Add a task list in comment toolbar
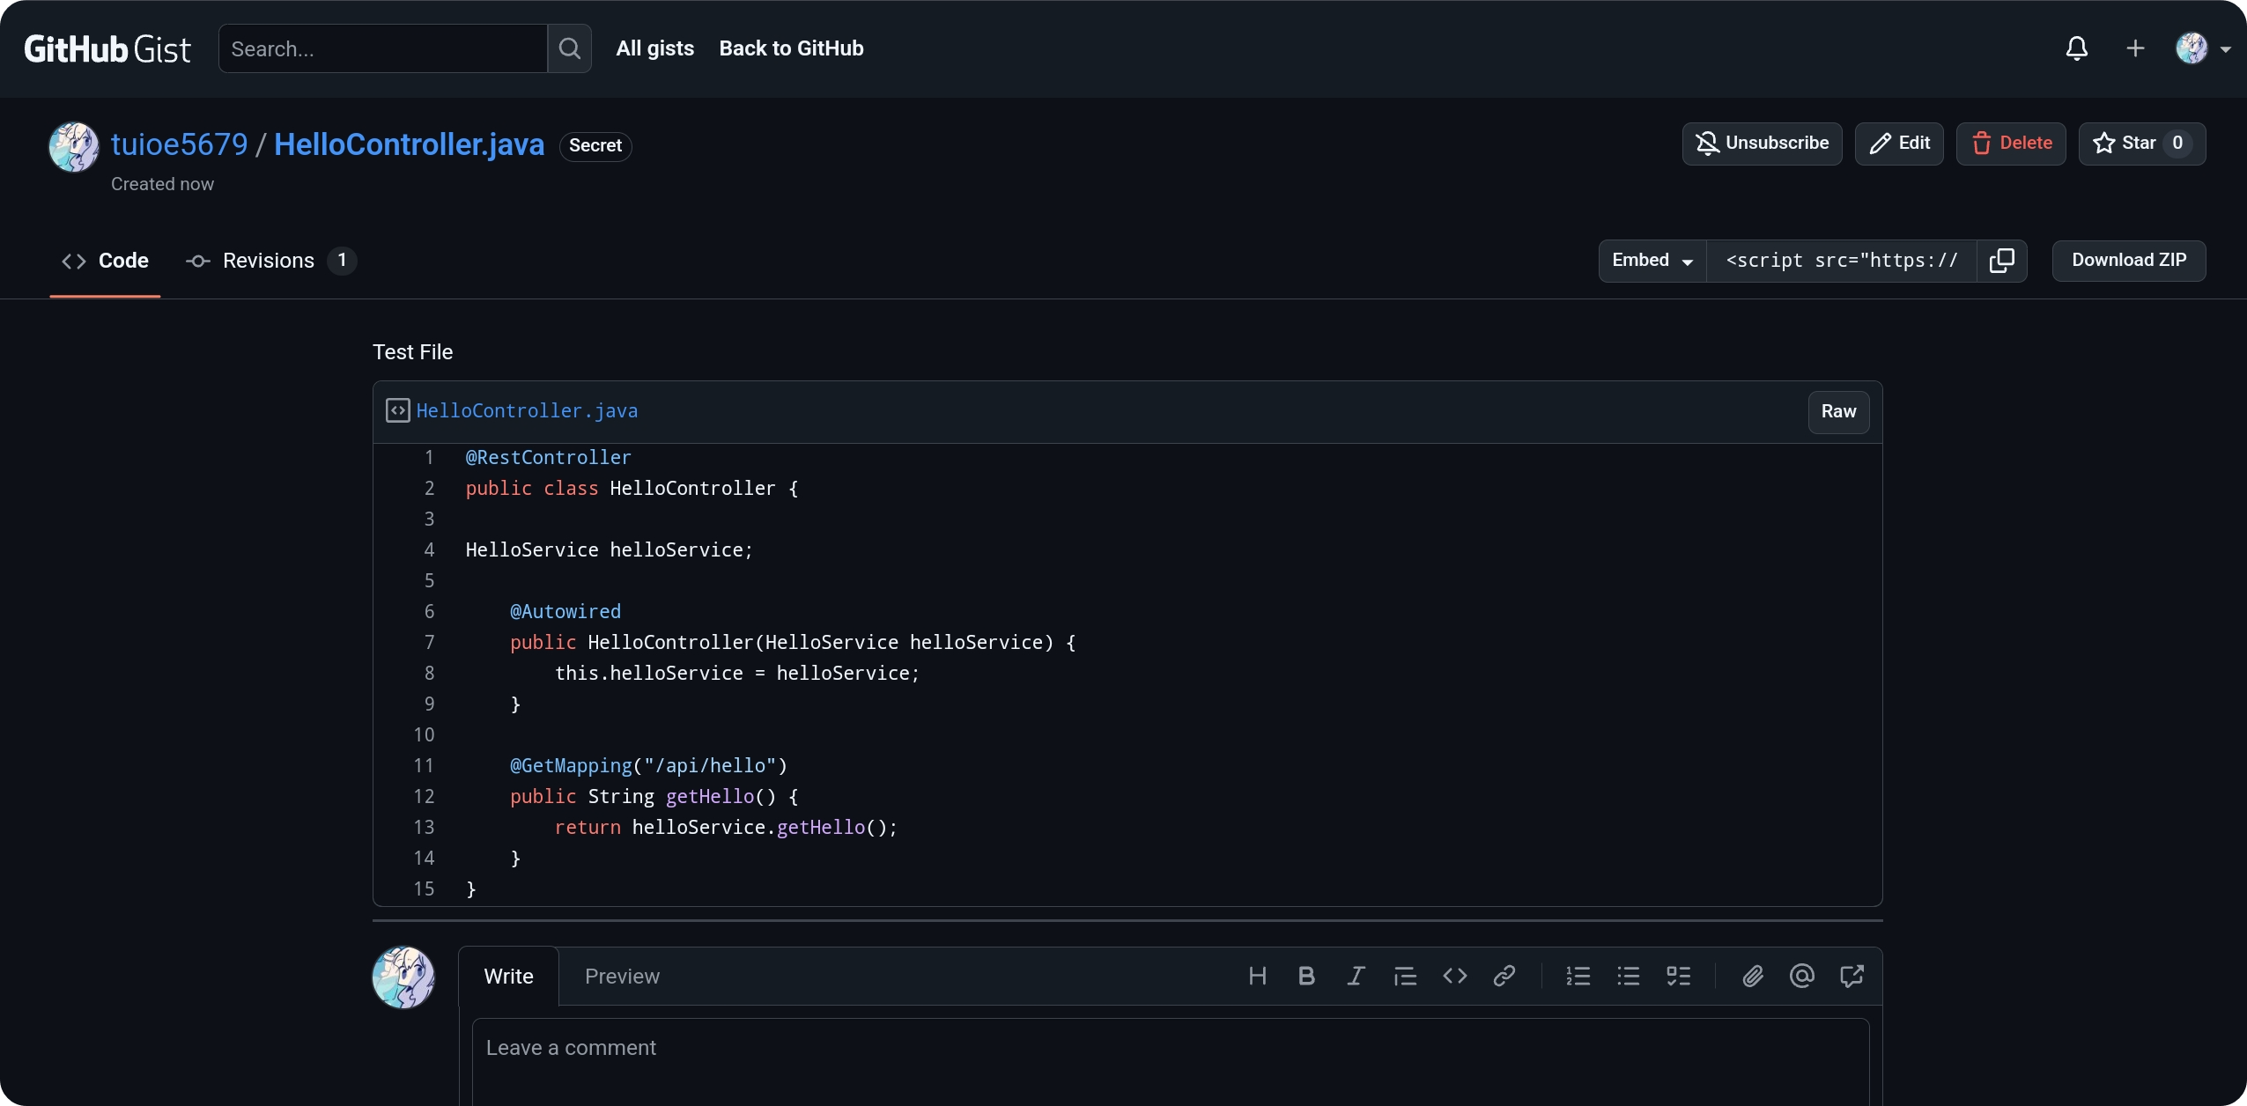The image size is (2247, 1106). pyautogui.click(x=1678, y=976)
